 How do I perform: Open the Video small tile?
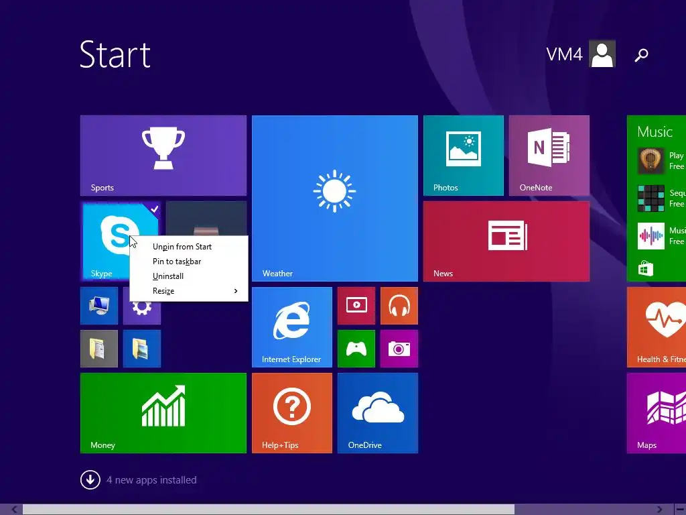coord(356,306)
